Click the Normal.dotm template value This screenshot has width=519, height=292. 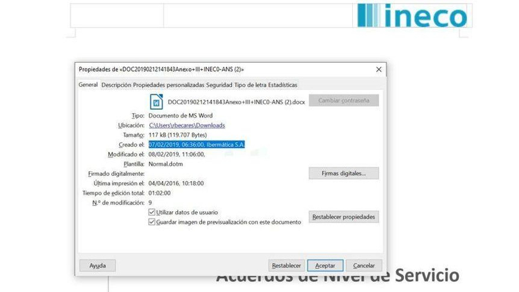point(166,164)
